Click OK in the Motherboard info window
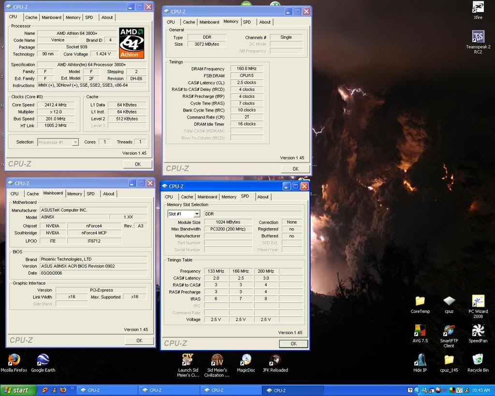The width and height of the screenshot is (495, 396). click(139, 340)
